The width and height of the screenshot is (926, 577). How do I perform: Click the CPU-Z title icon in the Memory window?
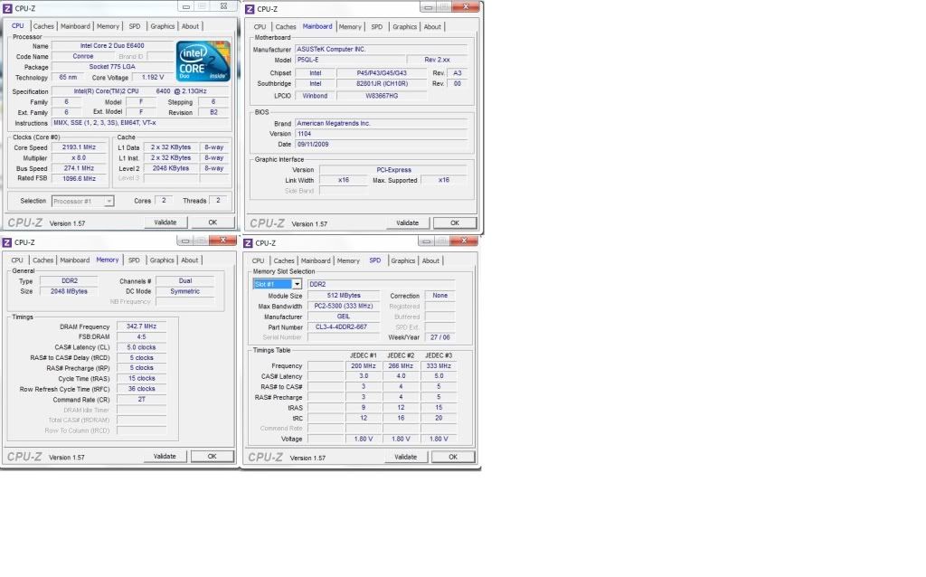point(7,242)
